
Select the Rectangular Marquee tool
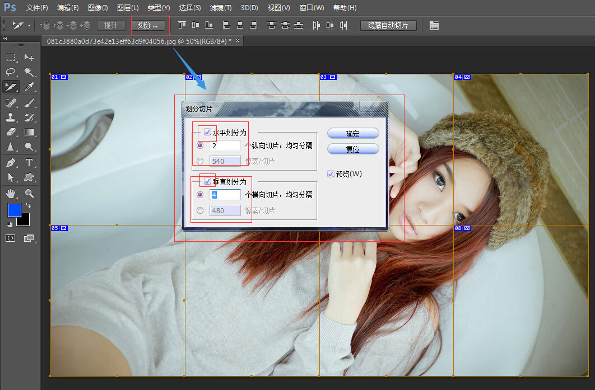click(11, 57)
